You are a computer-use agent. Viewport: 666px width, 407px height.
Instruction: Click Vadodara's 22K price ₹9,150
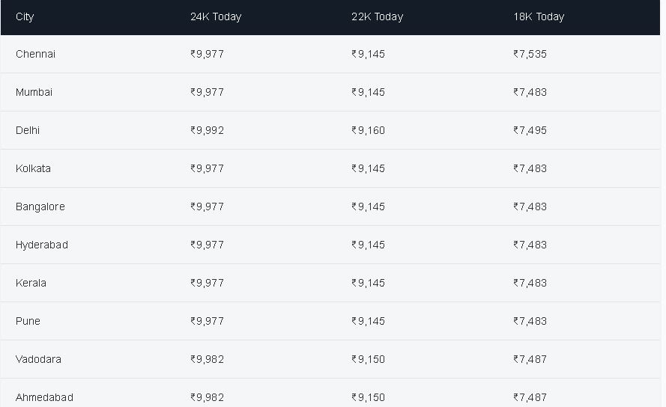point(369,359)
